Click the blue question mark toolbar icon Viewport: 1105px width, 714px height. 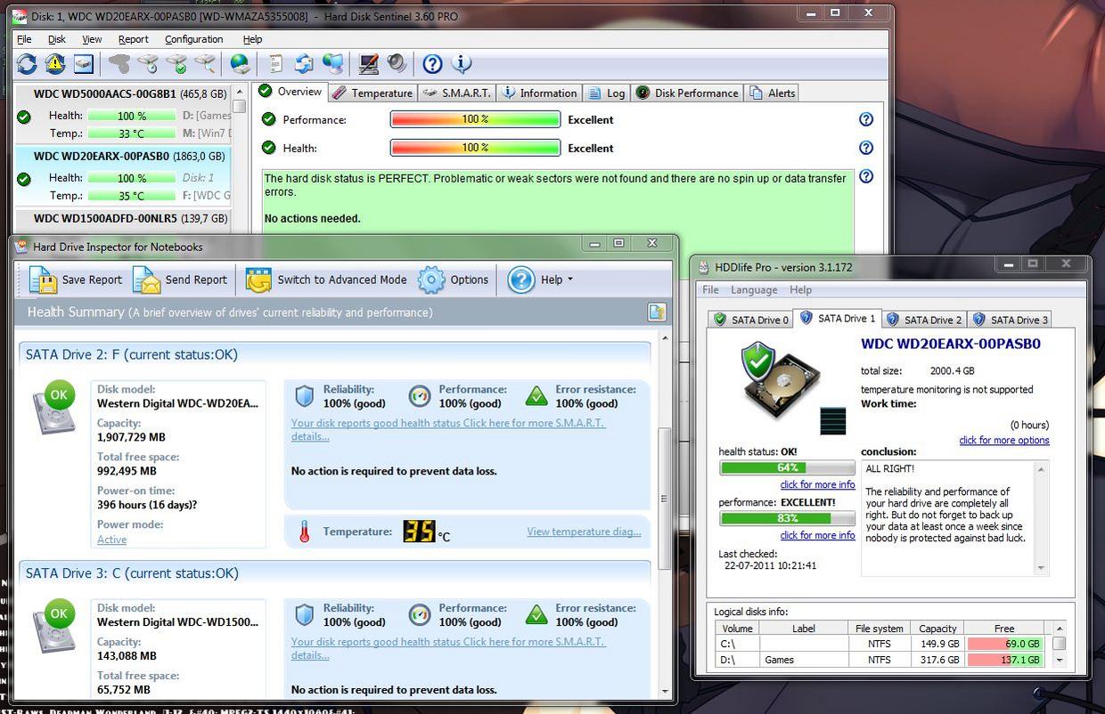coord(432,63)
